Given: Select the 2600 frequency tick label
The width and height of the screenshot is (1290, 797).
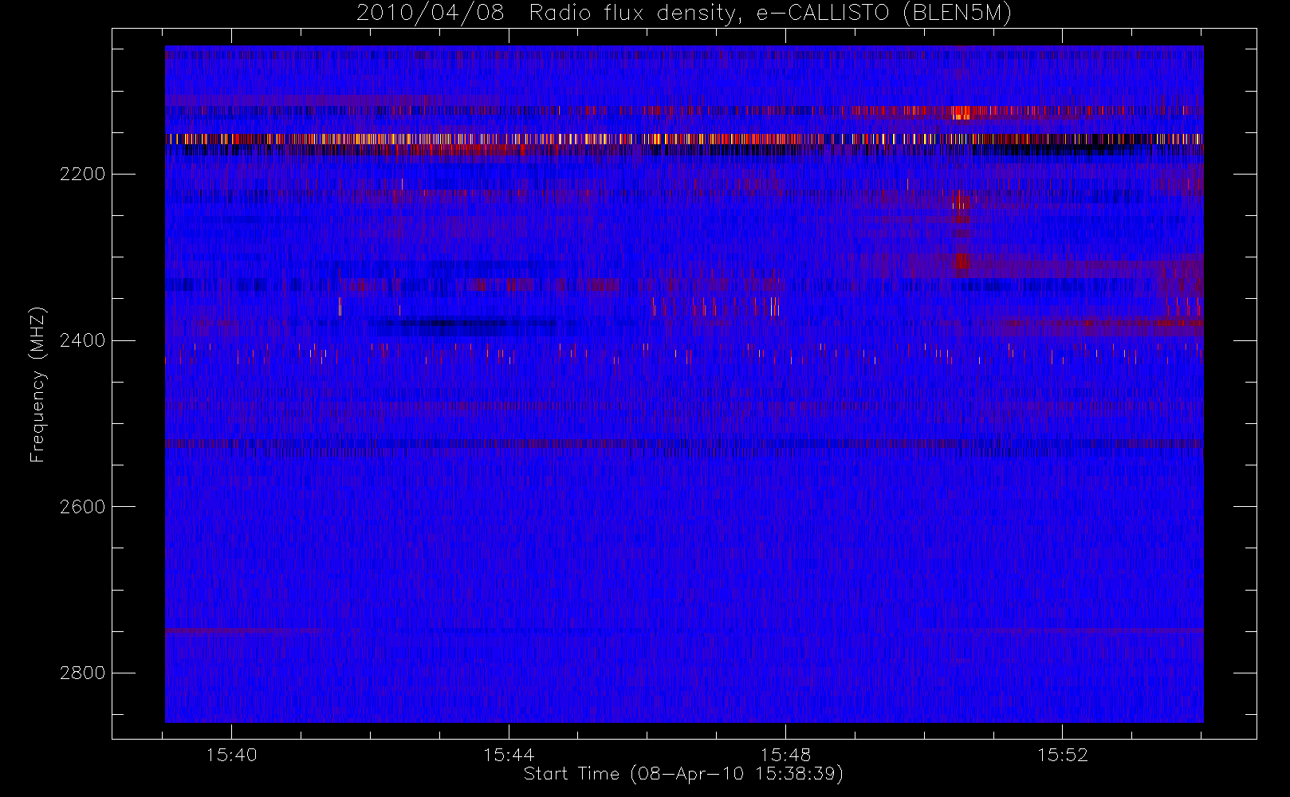Looking at the screenshot, I should (x=82, y=507).
